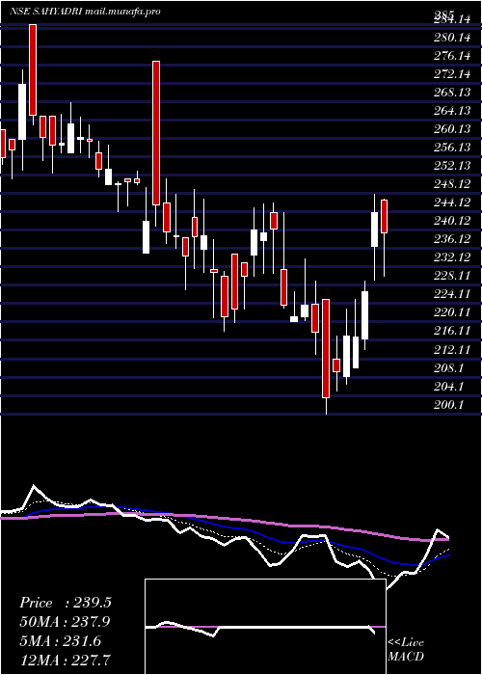The width and height of the screenshot is (482, 675).
Task: Click the 280.14 price axis label
Action: click(x=452, y=38)
